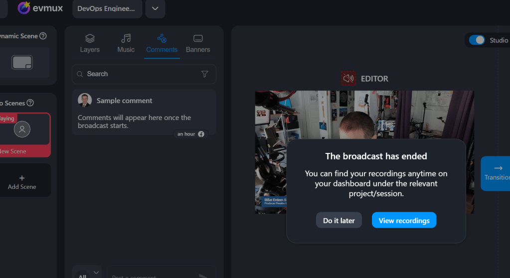Dismiss dialog with Do it later
The image size is (510, 278).
[x=339, y=220]
